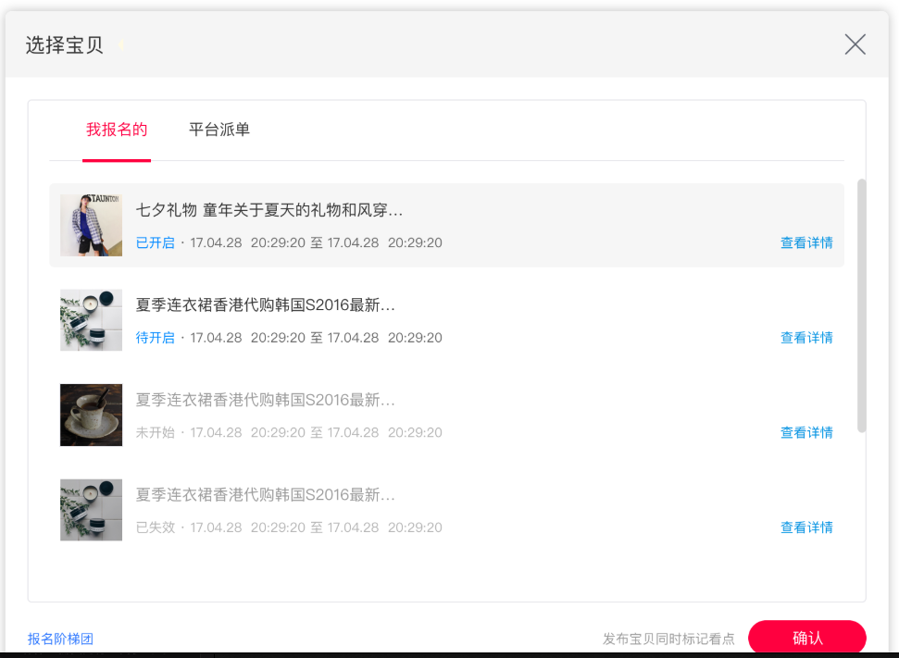Click the 待开启 status label

click(x=156, y=338)
